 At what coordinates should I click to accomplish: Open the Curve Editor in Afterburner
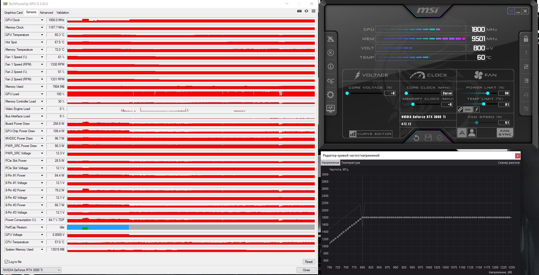[x=371, y=134]
